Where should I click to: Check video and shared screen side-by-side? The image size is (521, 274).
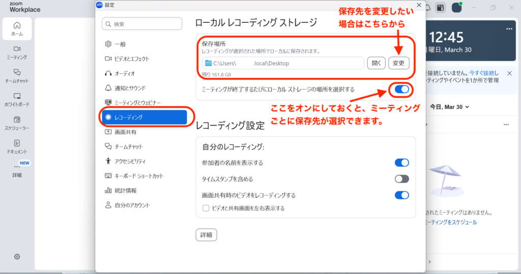pyautogui.click(x=206, y=208)
